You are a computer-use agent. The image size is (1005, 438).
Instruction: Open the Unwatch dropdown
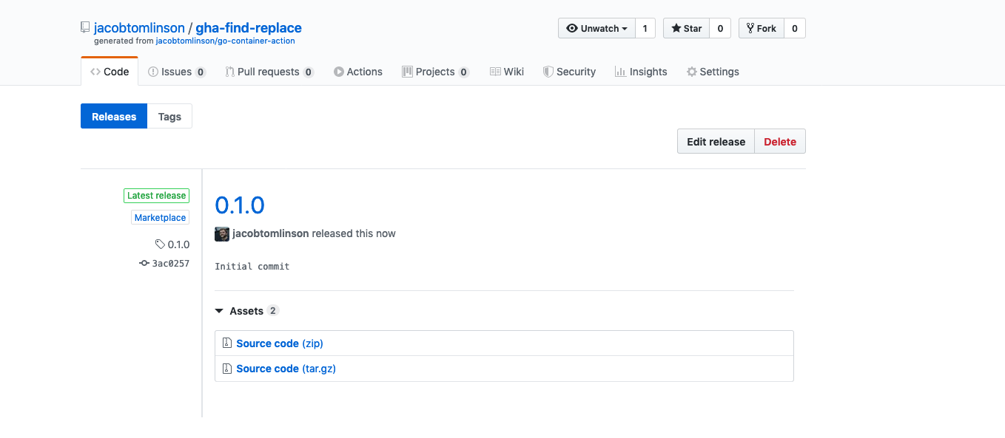(x=595, y=28)
